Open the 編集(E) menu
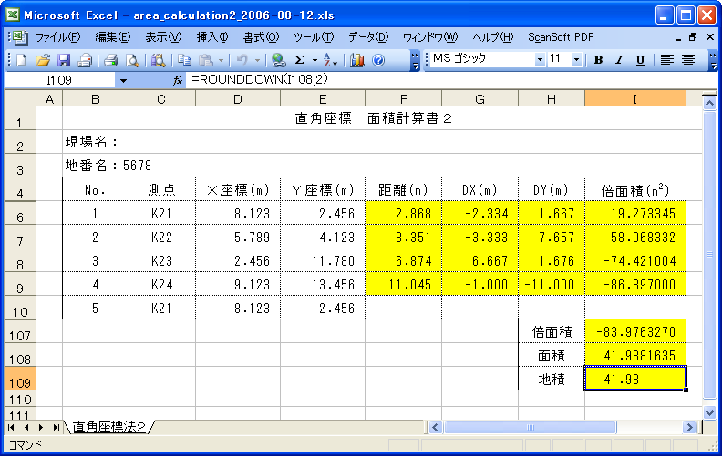 (113, 37)
